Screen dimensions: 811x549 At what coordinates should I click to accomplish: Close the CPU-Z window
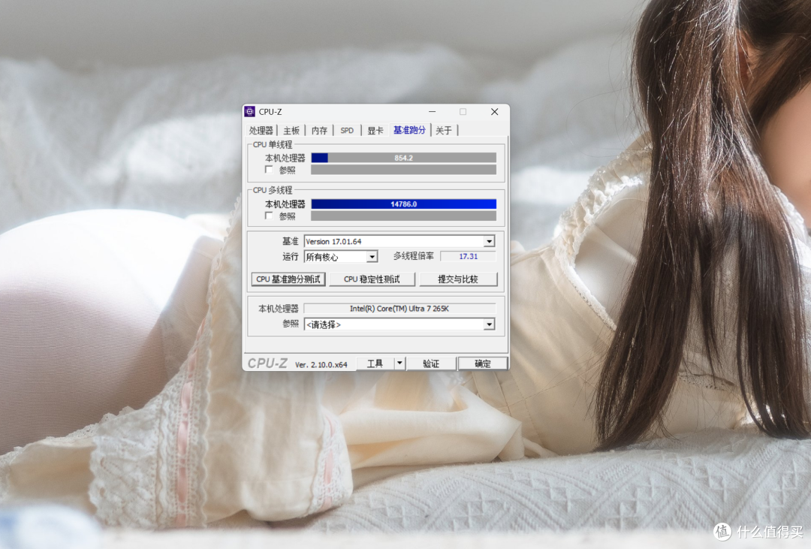coord(494,112)
